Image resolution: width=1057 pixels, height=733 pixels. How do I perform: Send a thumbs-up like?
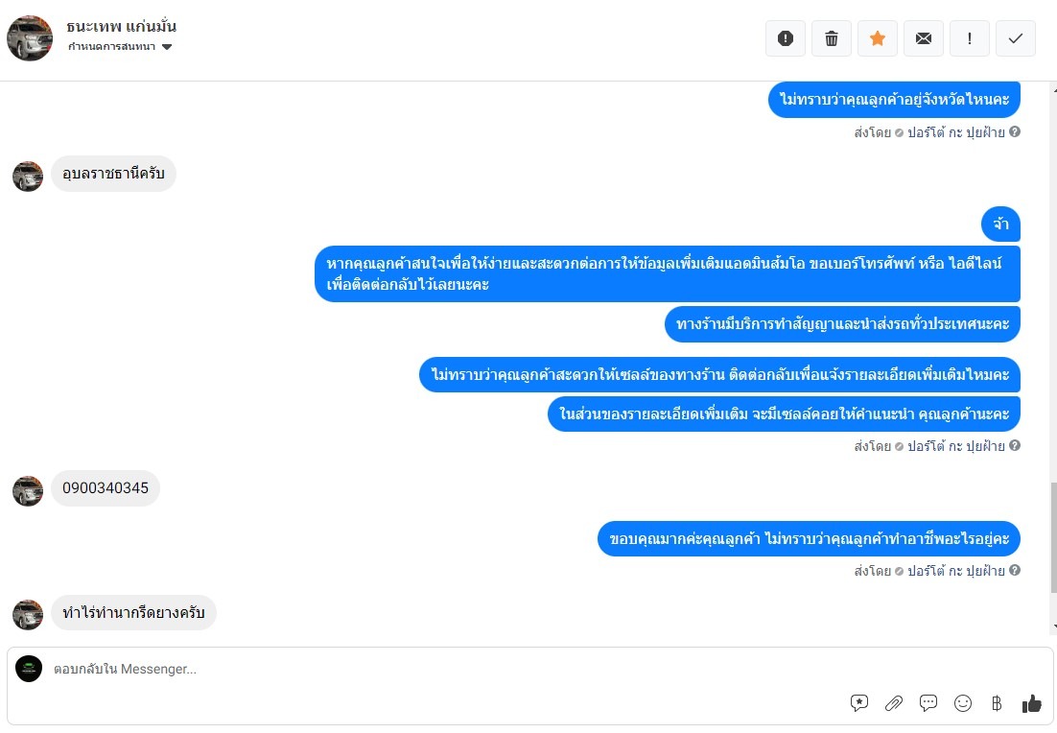(1032, 703)
